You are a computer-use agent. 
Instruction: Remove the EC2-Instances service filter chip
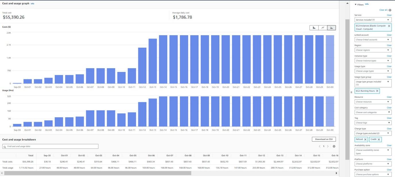coord(389,26)
